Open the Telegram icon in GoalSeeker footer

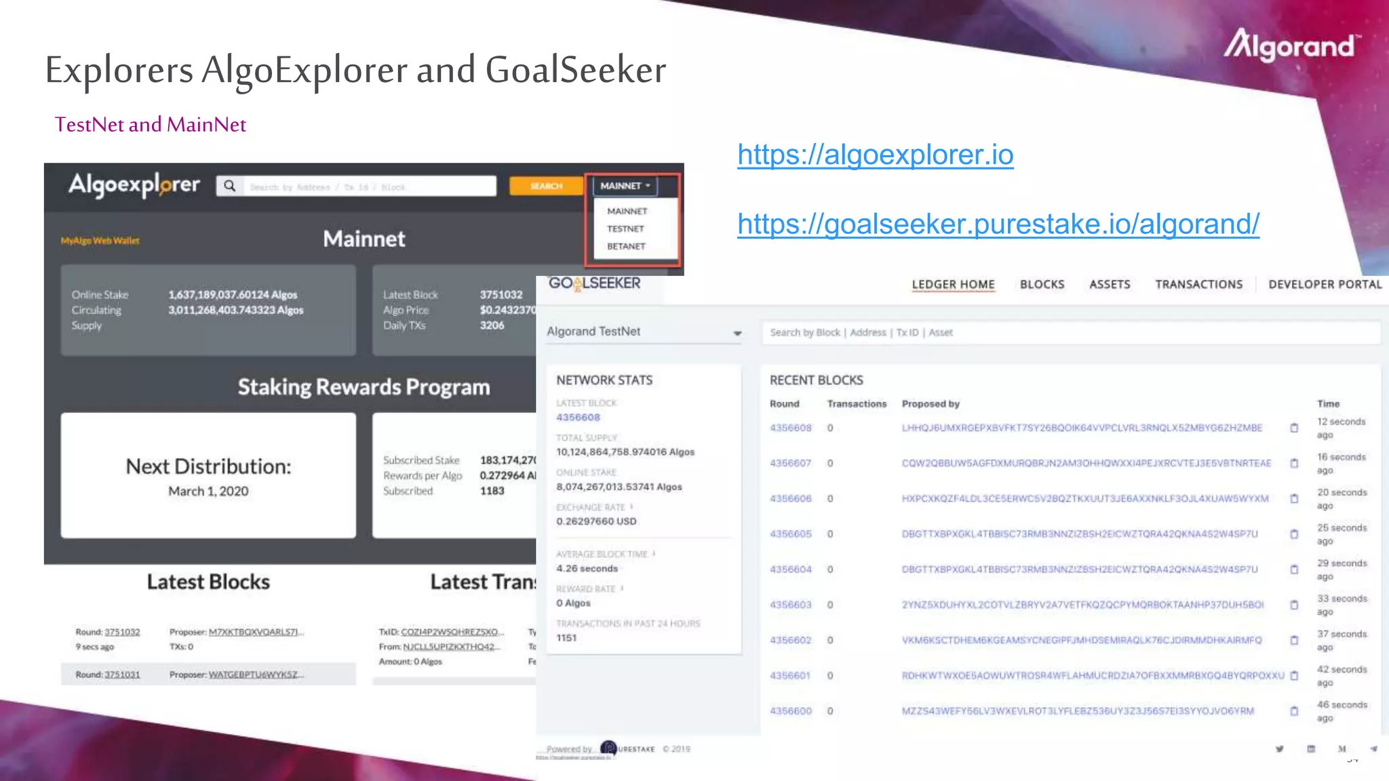(1373, 749)
